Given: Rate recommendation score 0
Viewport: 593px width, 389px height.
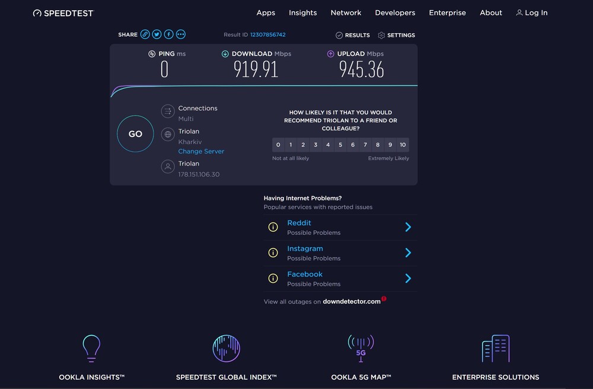Looking at the screenshot, I should [278, 145].
